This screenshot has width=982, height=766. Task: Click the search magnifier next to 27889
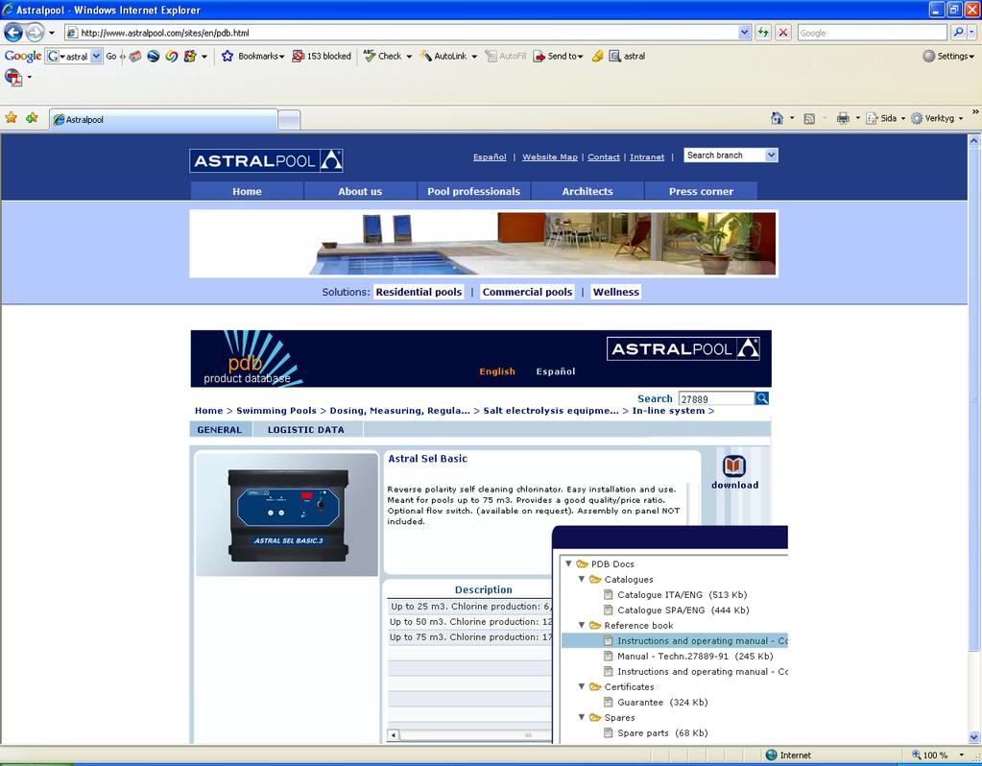761,398
